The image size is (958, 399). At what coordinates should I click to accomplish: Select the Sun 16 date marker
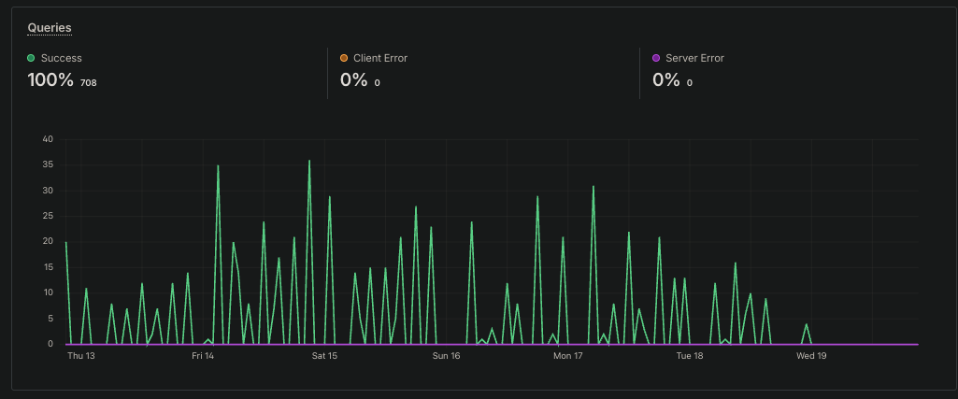446,356
